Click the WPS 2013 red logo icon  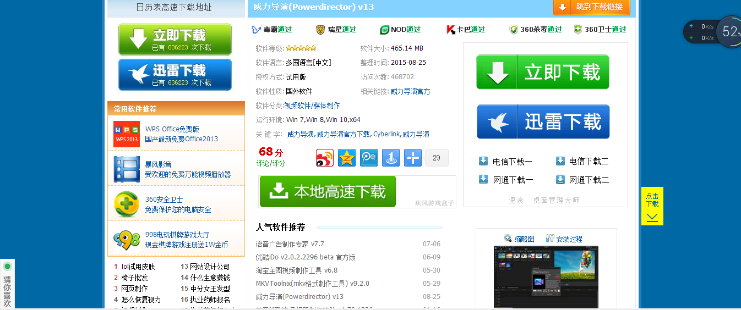pyautogui.click(x=127, y=134)
